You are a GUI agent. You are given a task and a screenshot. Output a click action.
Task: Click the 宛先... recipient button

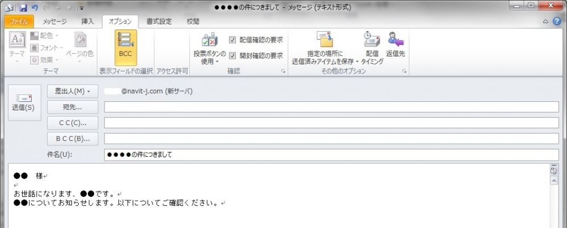[73, 107]
